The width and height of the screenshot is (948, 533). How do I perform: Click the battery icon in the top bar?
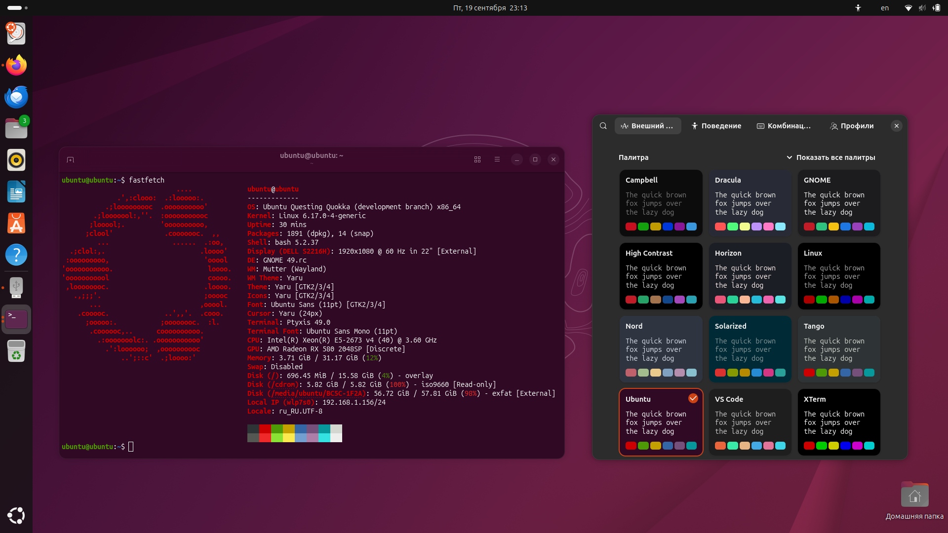click(936, 8)
